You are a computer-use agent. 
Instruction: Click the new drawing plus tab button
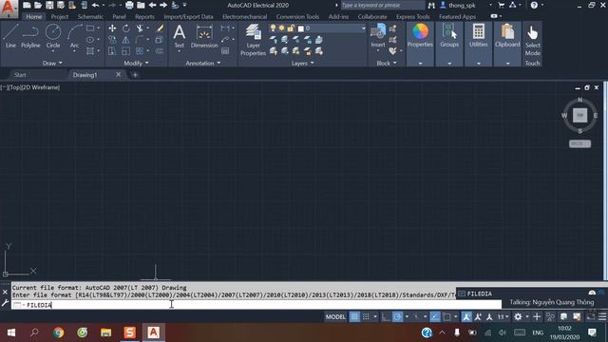coord(135,75)
